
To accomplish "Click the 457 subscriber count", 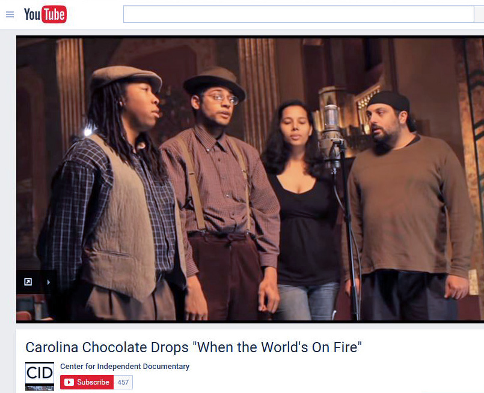I will click(123, 382).
